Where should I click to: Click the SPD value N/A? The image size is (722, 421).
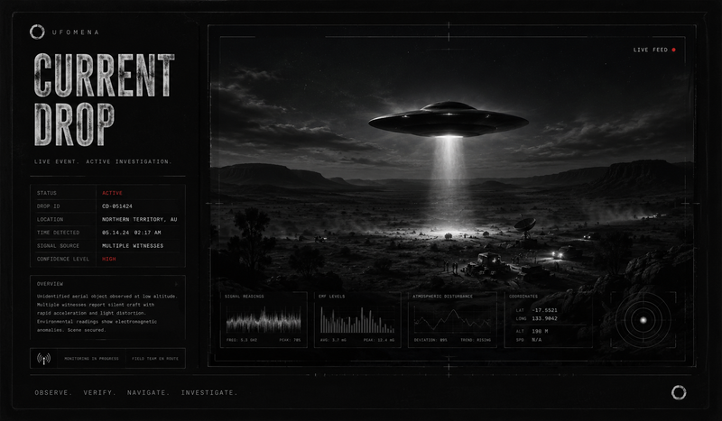click(x=536, y=340)
